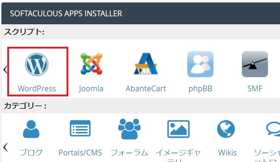Screen dimensions: 280x162
Task: Click the ブログ category label
Action: click(x=31, y=153)
